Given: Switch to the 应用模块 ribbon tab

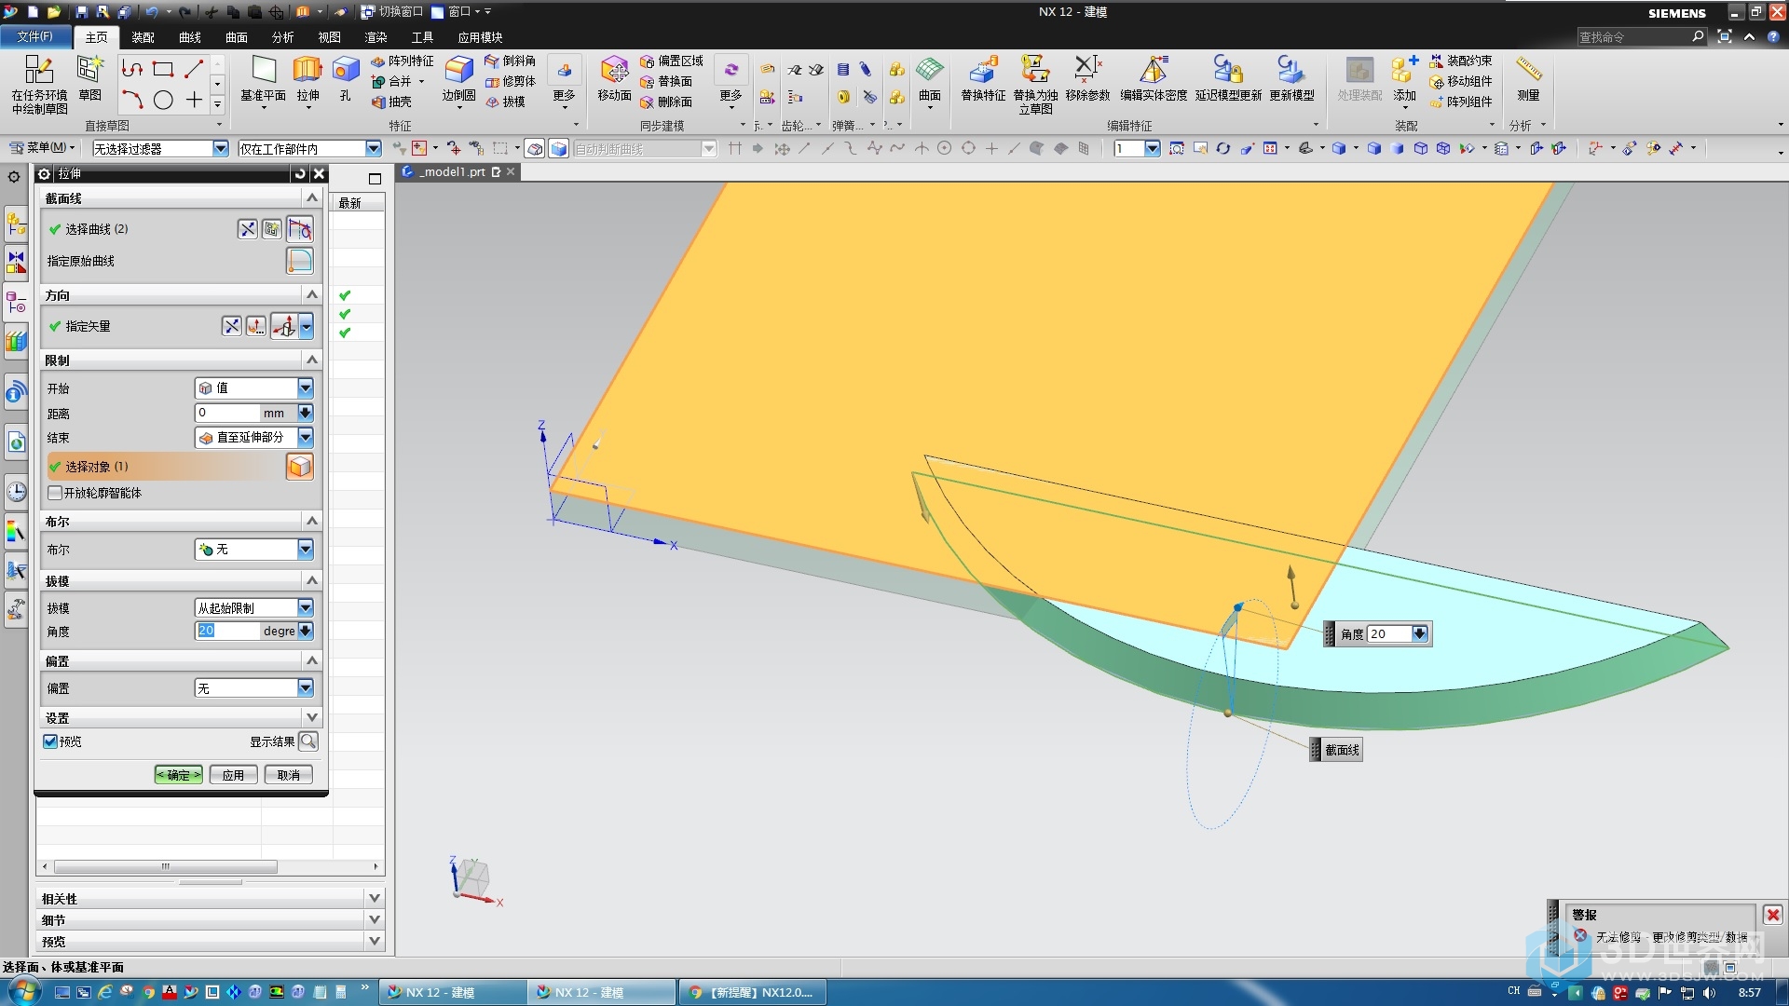Looking at the screenshot, I should point(480,37).
